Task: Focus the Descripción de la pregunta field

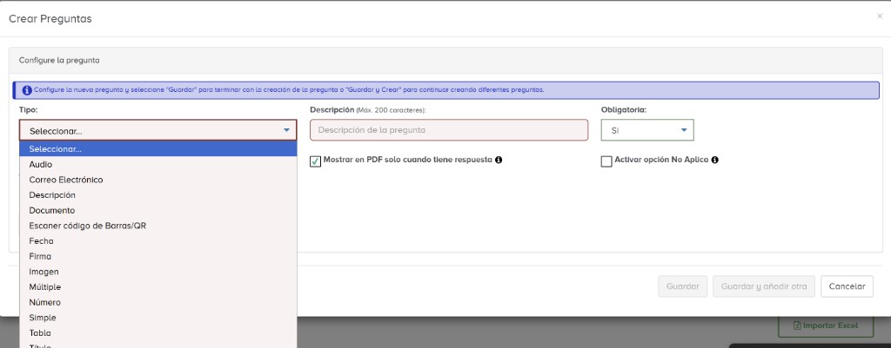Action: [449, 130]
